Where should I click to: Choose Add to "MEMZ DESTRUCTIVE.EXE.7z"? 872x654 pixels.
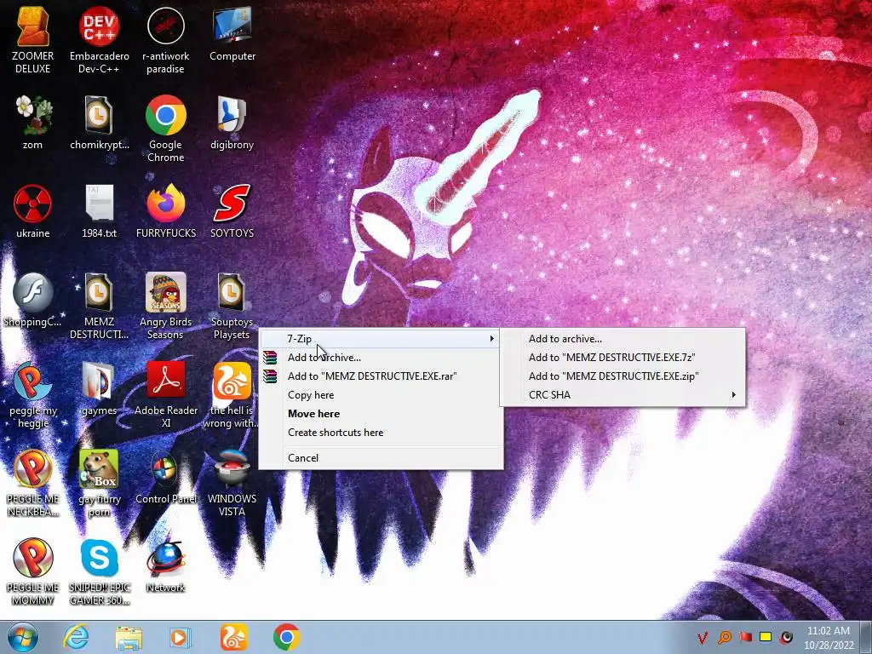coord(622,358)
